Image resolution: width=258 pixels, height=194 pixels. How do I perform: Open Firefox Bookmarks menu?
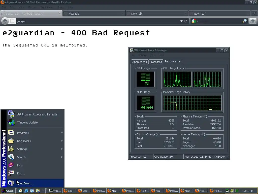47,7
